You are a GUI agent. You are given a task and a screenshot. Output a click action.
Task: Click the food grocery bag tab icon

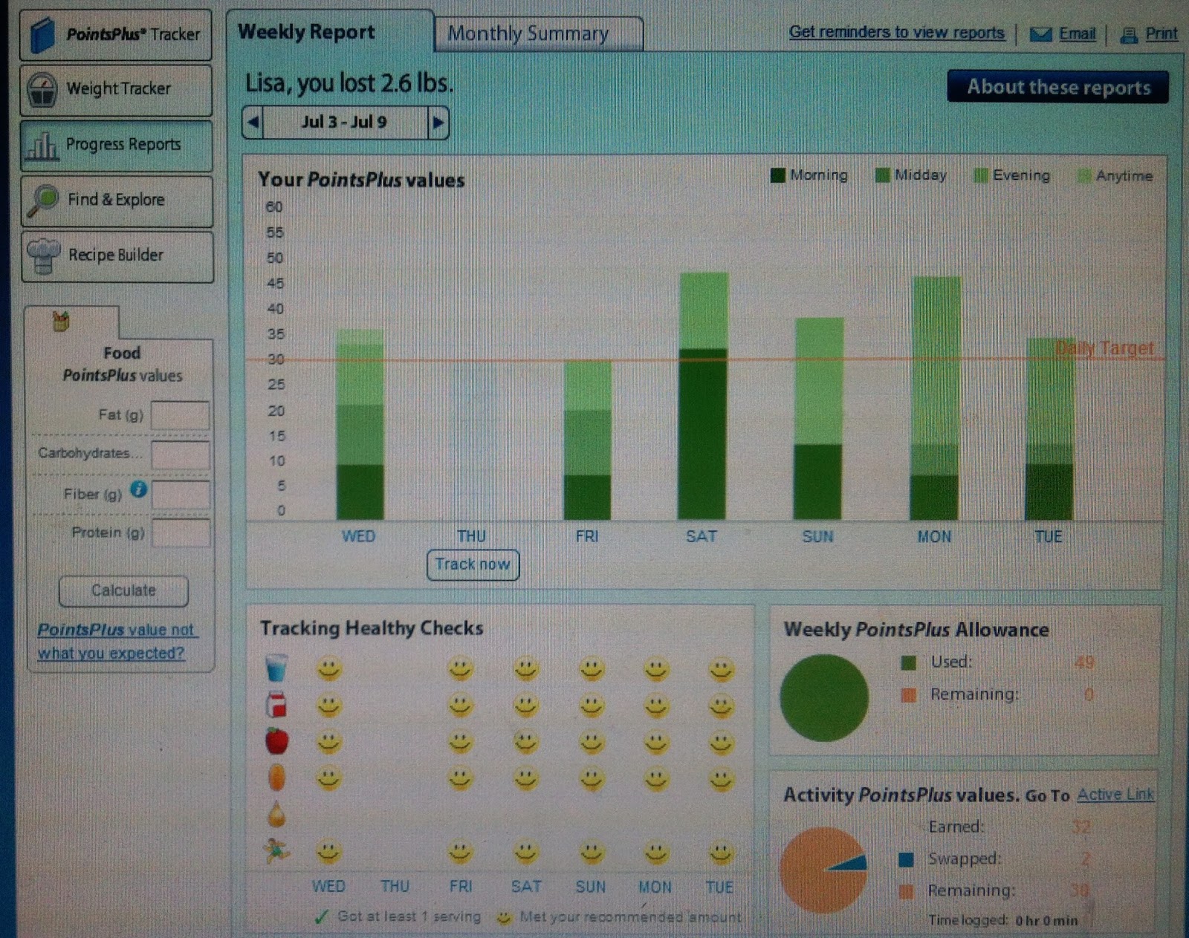tap(61, 322)
